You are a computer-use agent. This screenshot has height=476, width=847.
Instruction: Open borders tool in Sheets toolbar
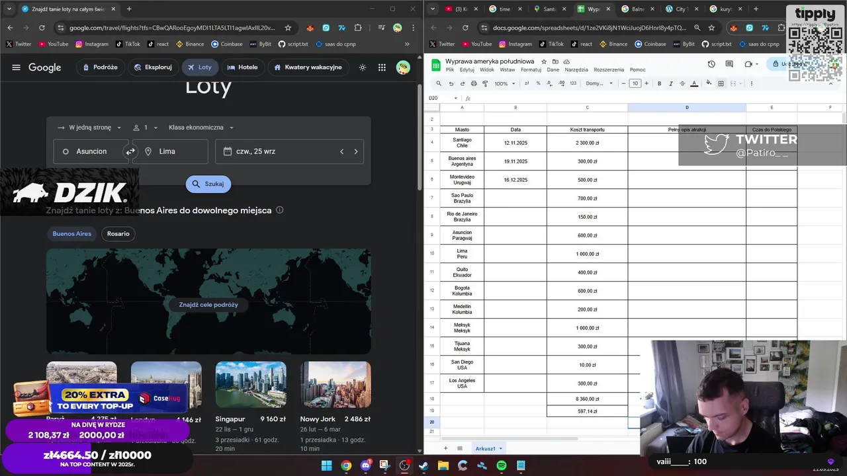click(721, 83)
